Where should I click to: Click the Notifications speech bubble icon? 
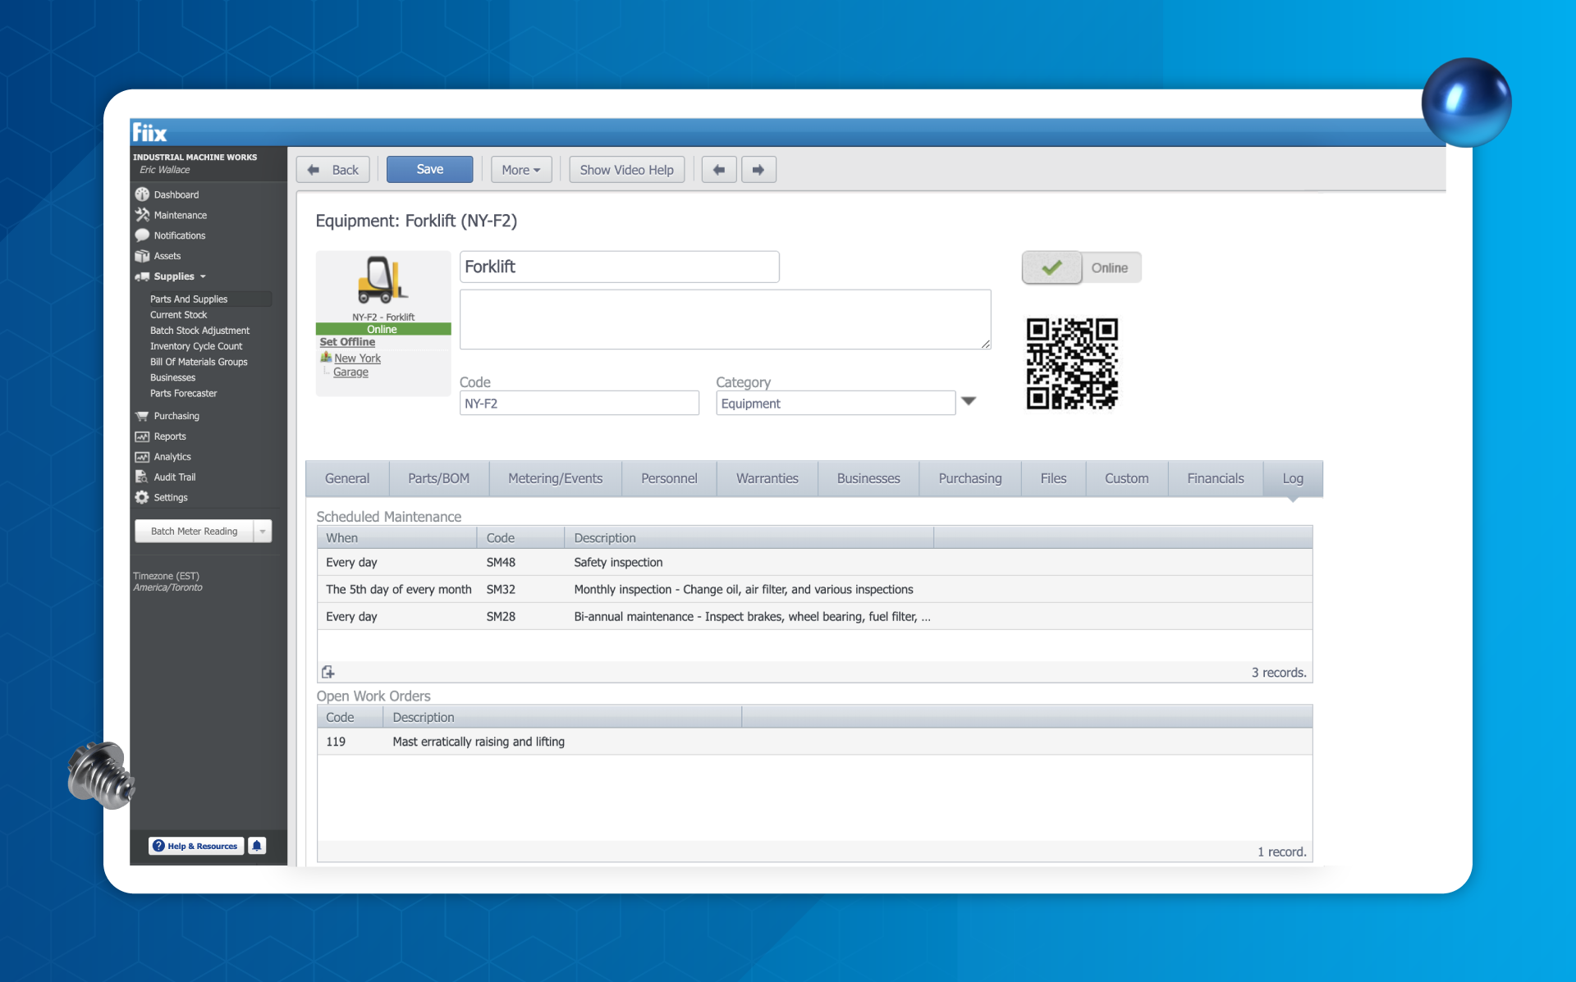pyautogui.click(x=142, y=235)
